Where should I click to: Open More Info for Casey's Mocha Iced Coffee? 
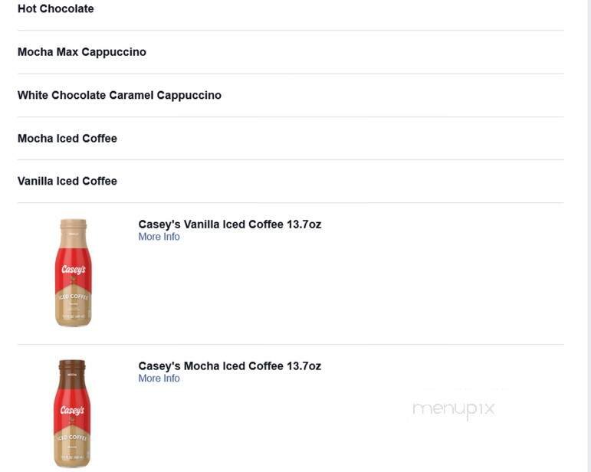[x=159, y=379]
